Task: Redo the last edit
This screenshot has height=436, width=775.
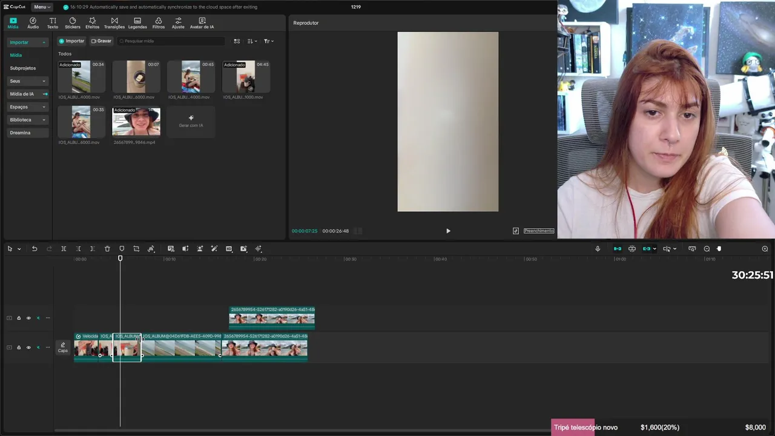Action: point(49,249)
